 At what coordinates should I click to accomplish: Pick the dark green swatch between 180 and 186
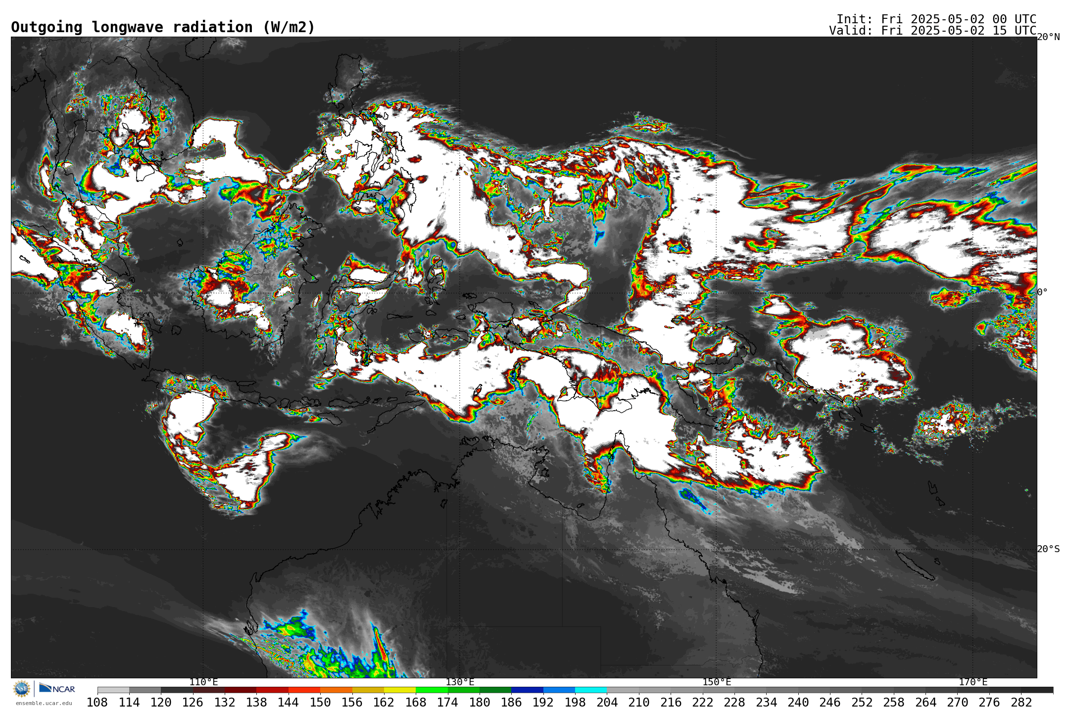(495, 690)
